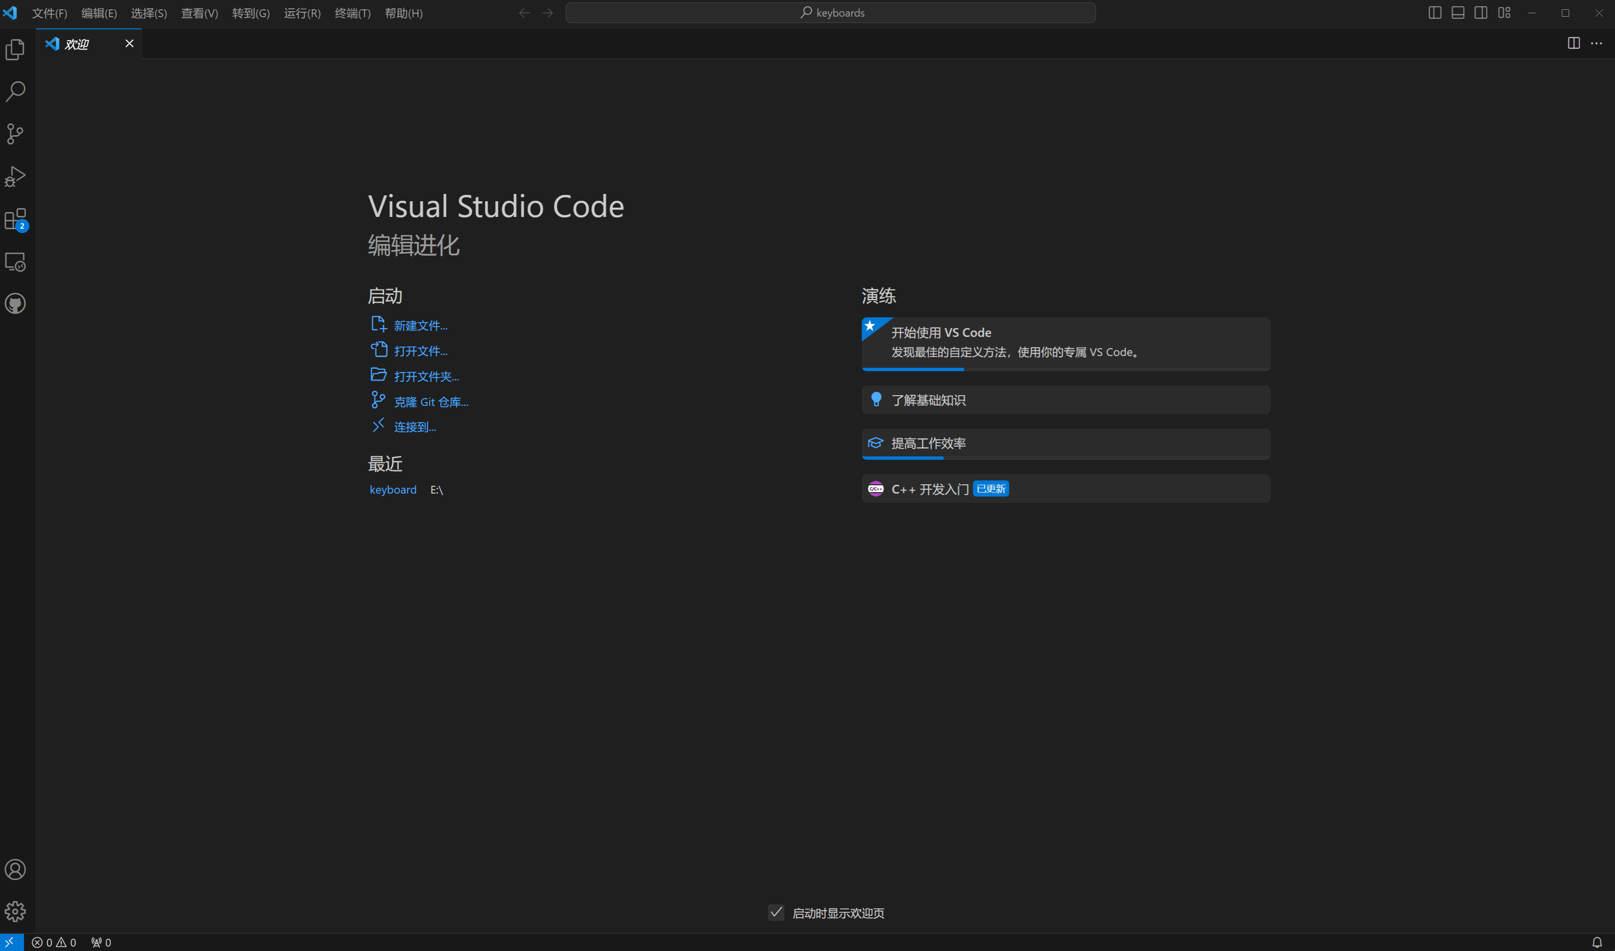The width and height of the screenshot is (1615, 951).
Task: Open the 查看(V) menu
Action: [199, 13]
